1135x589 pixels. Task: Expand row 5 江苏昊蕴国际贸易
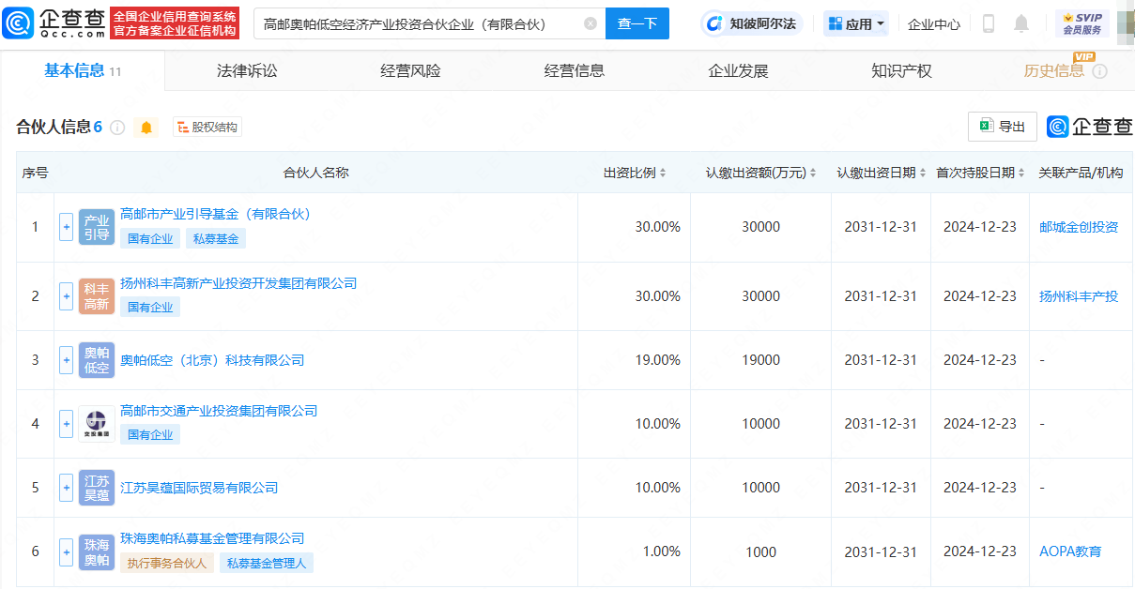[x=66, y=488]
